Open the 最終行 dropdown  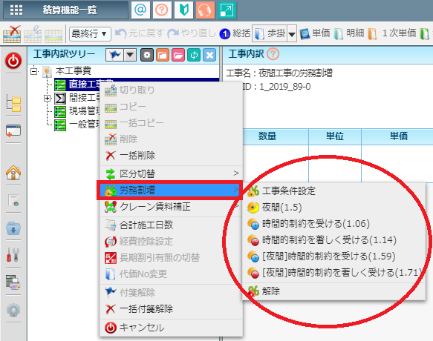90,34
